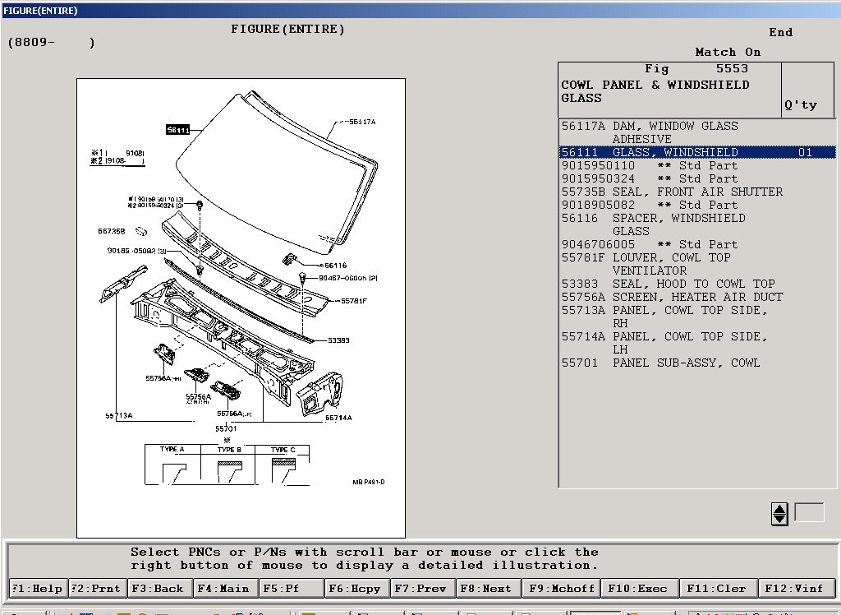The image size is (841, 615).
Task: Open previous figure with F7 Prev
Action: pos(421,588)
